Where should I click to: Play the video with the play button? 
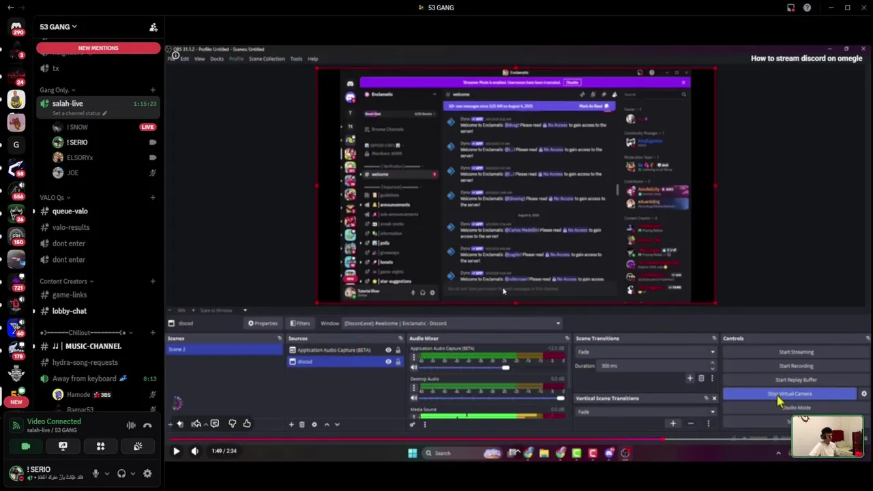pyautogui.click(x=176, y=451)
